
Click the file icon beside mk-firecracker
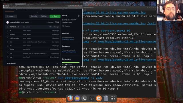[8, 38]
